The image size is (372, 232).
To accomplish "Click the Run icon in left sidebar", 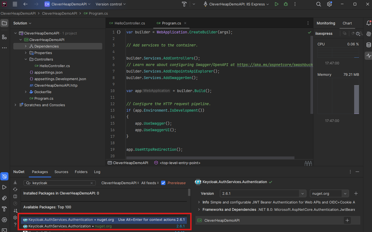I will [4, 187].
